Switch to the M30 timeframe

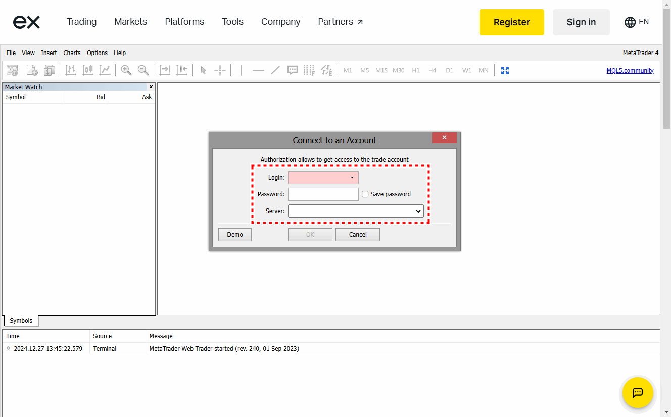coord(399,70)
